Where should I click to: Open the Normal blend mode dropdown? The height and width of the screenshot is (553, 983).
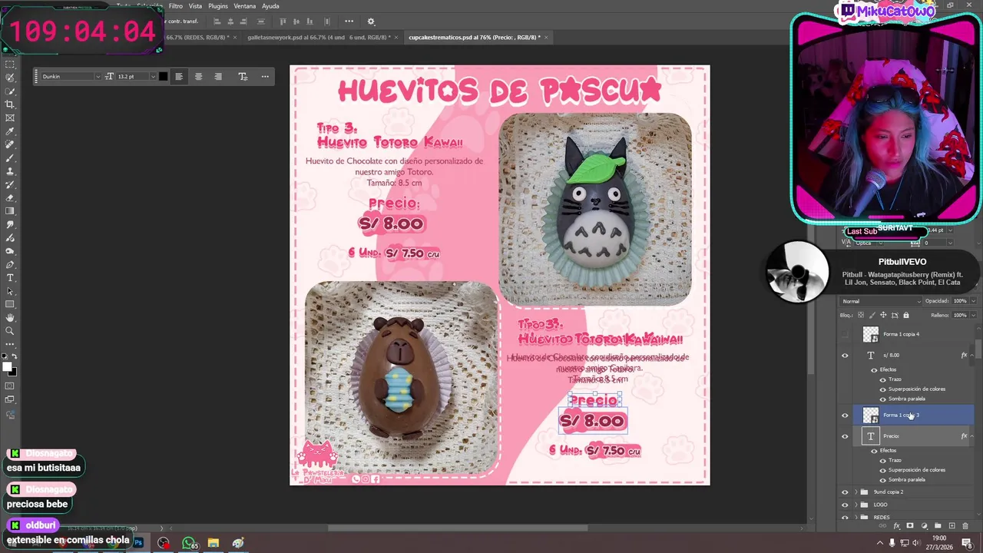pyautogui.click(x=879, y=301)
